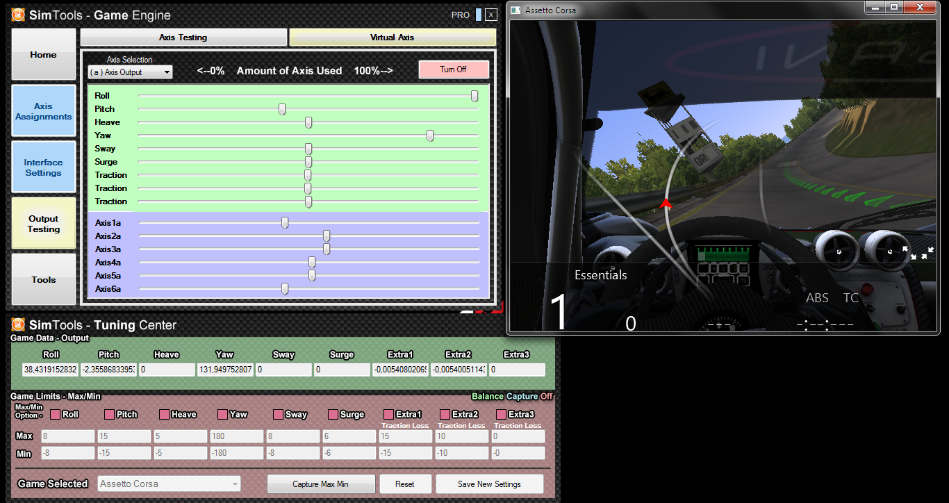Tick the Yaw max/min checkbox
Viewport: 949px width, 503px height.
pos(222,414)
